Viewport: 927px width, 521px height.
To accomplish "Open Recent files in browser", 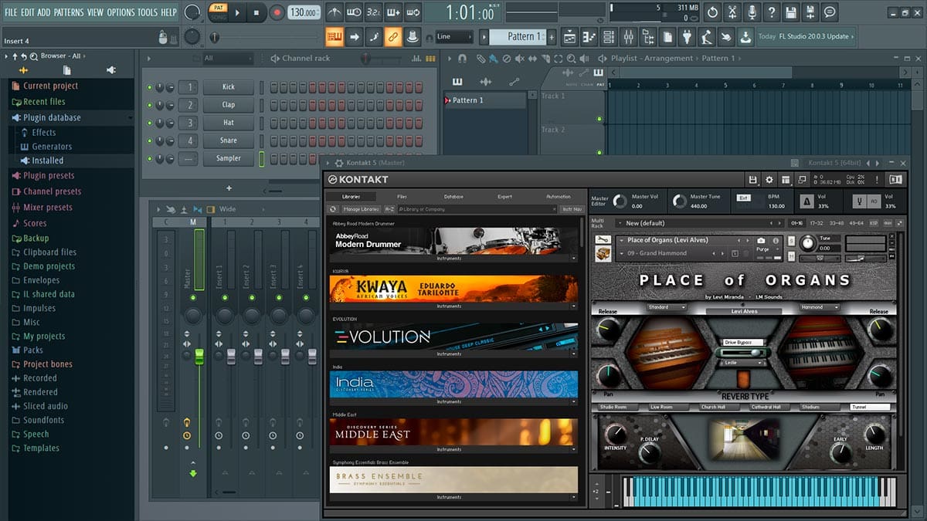I will pyautogui.click(x=44, y=102).
